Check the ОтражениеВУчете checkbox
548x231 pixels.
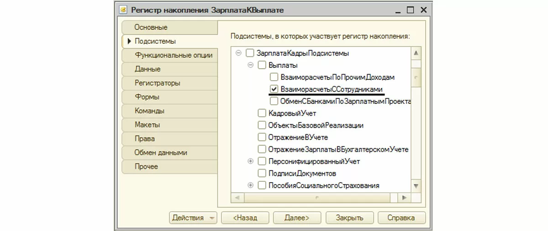[x=262, y=137]
